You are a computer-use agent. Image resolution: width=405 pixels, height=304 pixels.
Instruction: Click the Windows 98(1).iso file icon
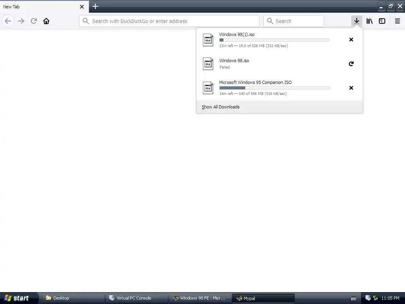(208, 40)
